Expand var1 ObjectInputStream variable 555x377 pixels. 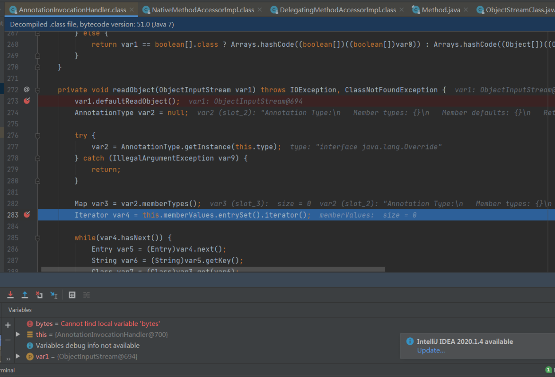click(x=18, y=356)
